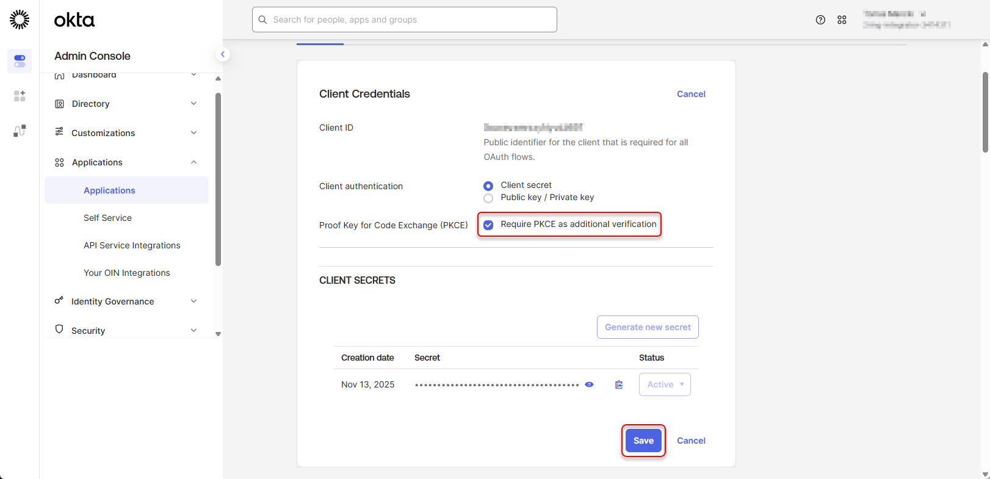Go to Self Service menu item
The image size is (990, 479).
click(x=107, y=218)
